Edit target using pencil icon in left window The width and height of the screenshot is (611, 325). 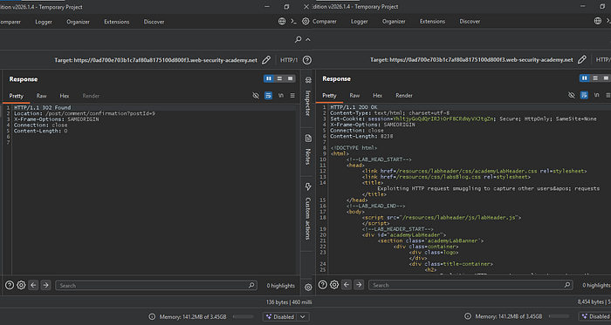point(266,60)
